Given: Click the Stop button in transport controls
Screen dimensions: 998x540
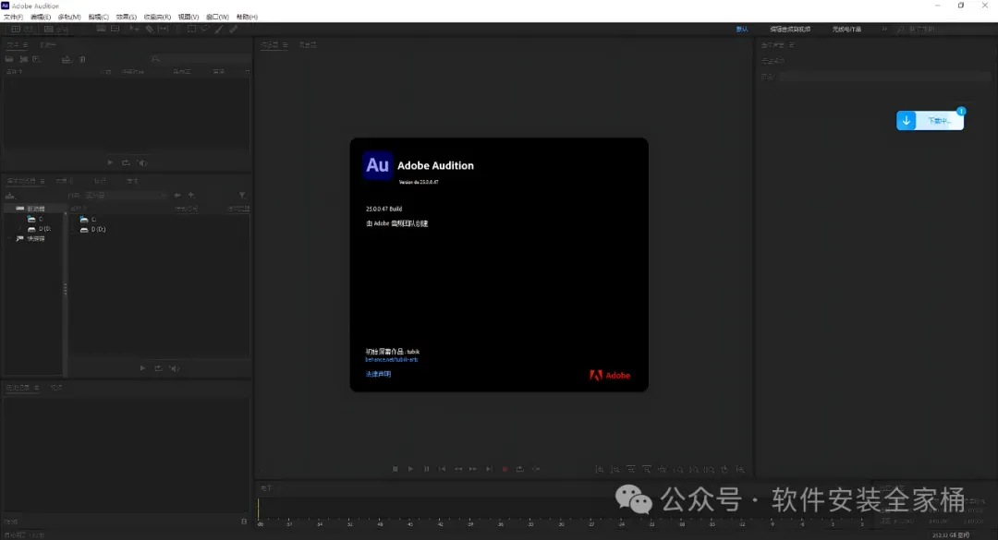Looking at the screenshot, I should (396, 469).
